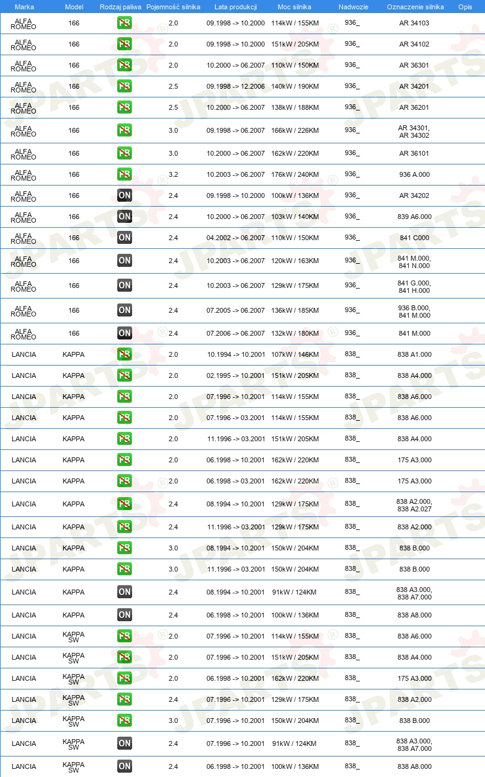Click the PB icon in AR 36101 row
The height and width of the screenshot is (777, 485).
(x=124, y=154)
